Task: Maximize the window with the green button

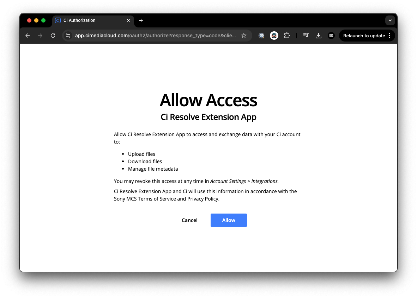Action: point(43,20)
